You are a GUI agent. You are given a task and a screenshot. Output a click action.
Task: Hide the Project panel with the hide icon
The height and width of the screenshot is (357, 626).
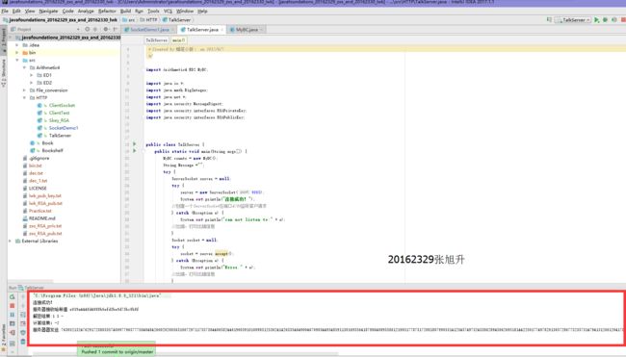point(115,29)
